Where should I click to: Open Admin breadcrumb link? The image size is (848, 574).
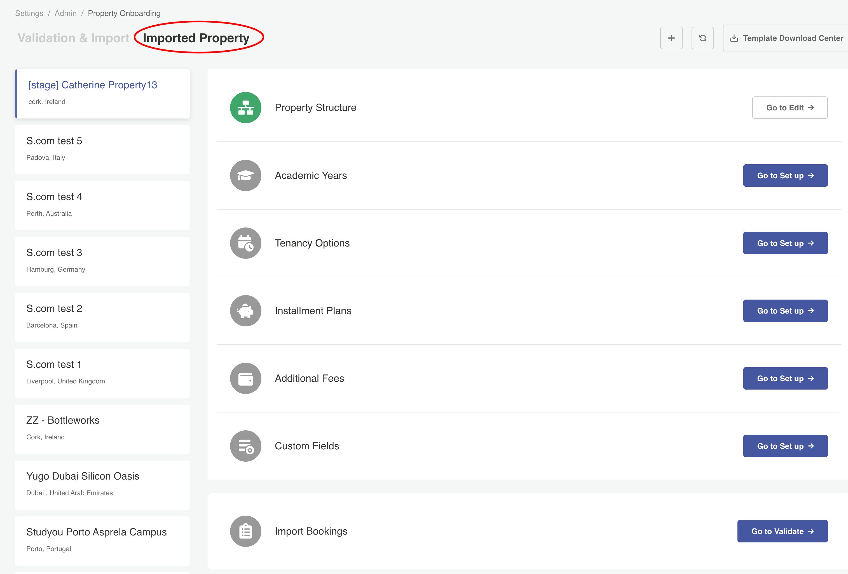click(x=66, y=13)
